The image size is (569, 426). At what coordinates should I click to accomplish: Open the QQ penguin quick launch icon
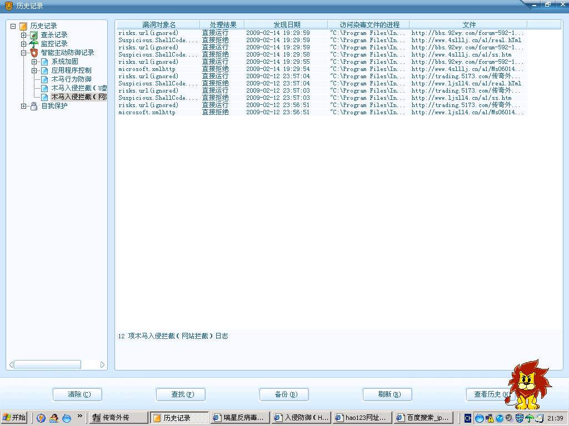(54, 418)
